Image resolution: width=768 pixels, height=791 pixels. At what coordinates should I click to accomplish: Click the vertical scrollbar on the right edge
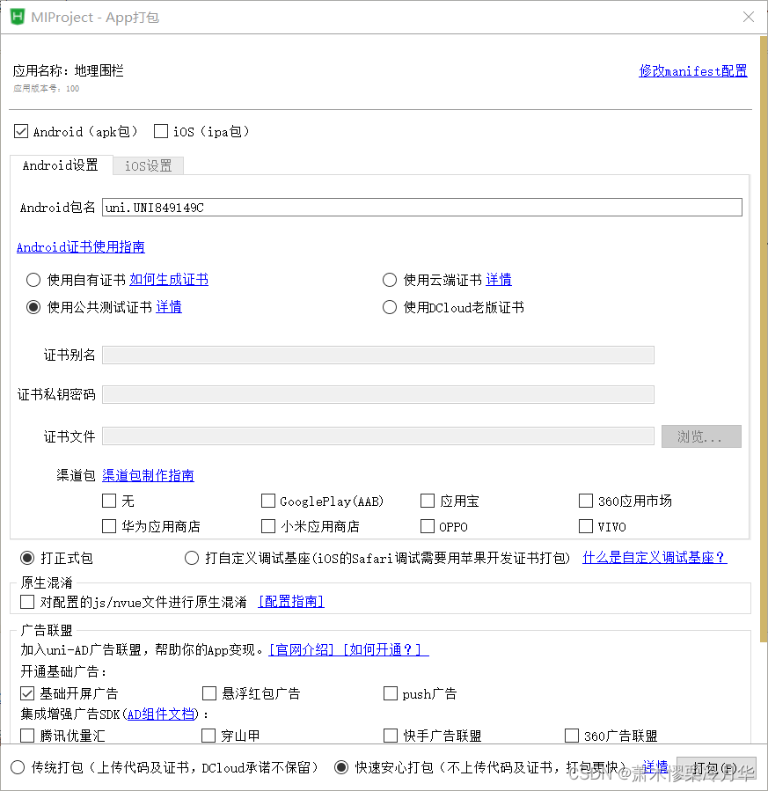coord(764,338)
